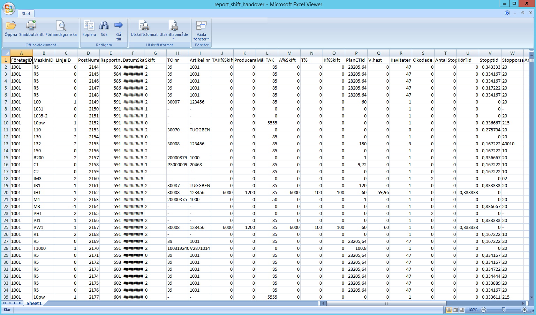Switch to Normal view in status bar
The width and height of the screenshot is (536, 315).
pyautogui.click(x=449, y=310)
